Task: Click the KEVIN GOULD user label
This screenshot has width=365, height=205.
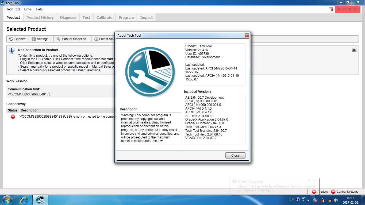Action: (348, 9)
